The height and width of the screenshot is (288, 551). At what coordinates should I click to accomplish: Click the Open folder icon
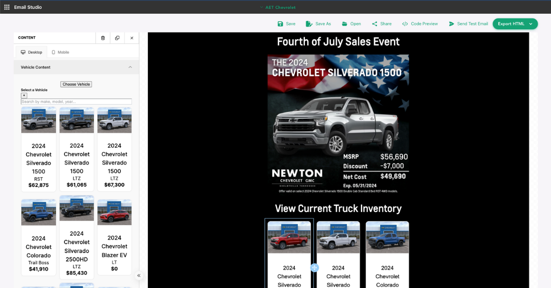tap(344, 24)
